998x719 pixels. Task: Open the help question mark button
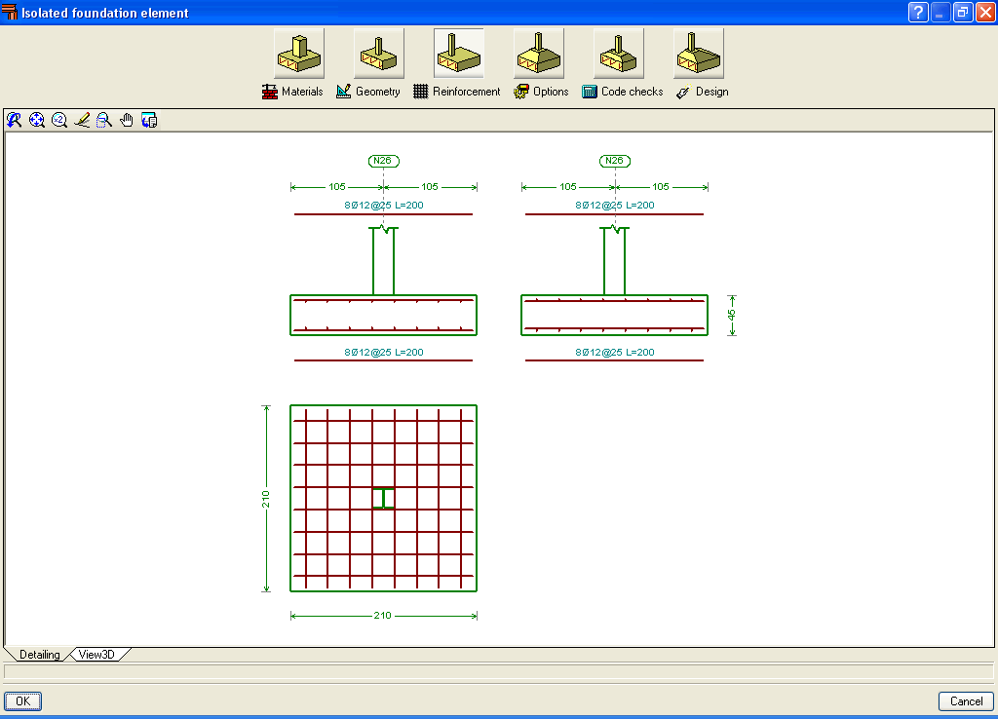(918, 12)
